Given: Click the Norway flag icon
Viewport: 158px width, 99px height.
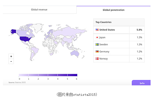Looking at the screenshot, I should pos(97,59).
